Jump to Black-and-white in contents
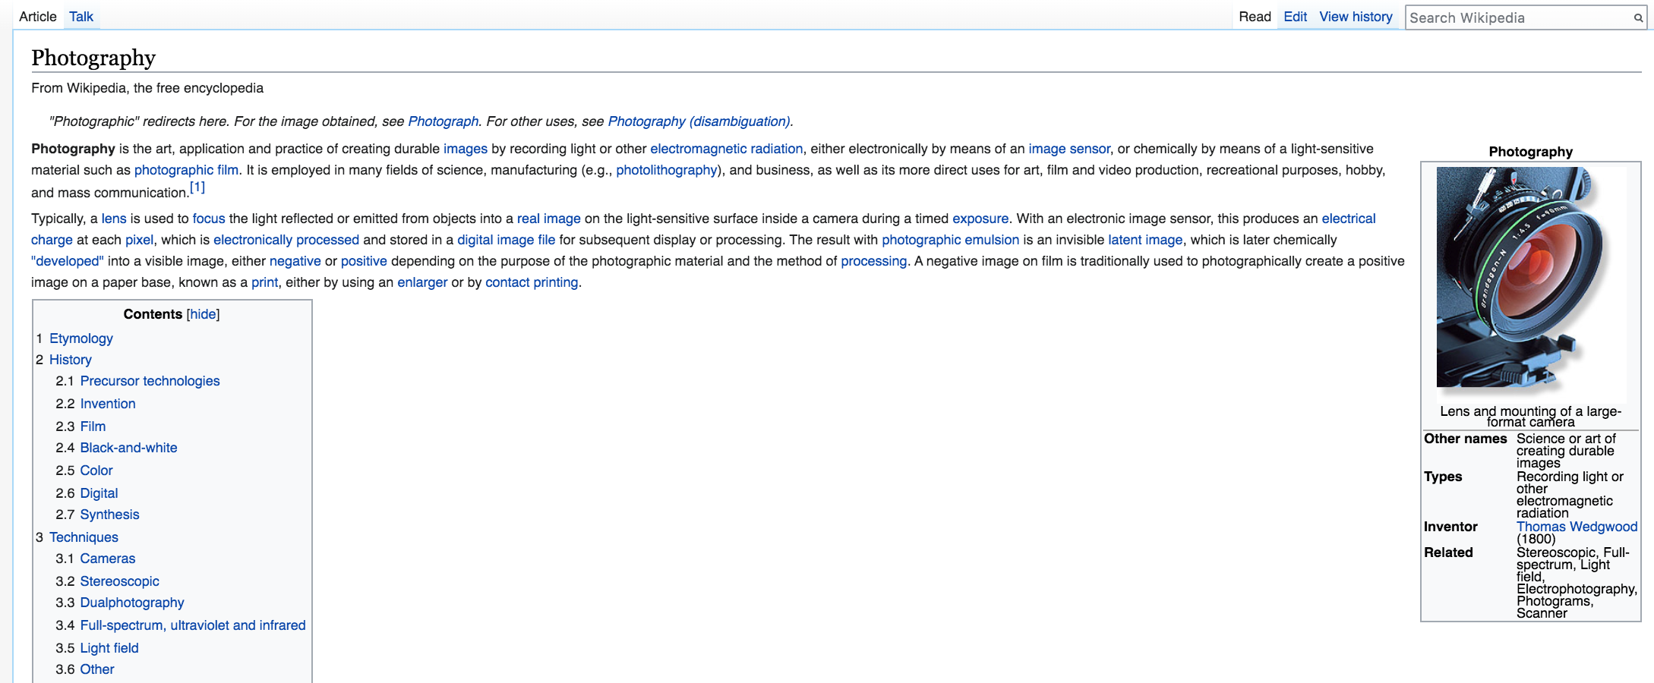This screenshot has width=1654, height=683. [128, 448]
